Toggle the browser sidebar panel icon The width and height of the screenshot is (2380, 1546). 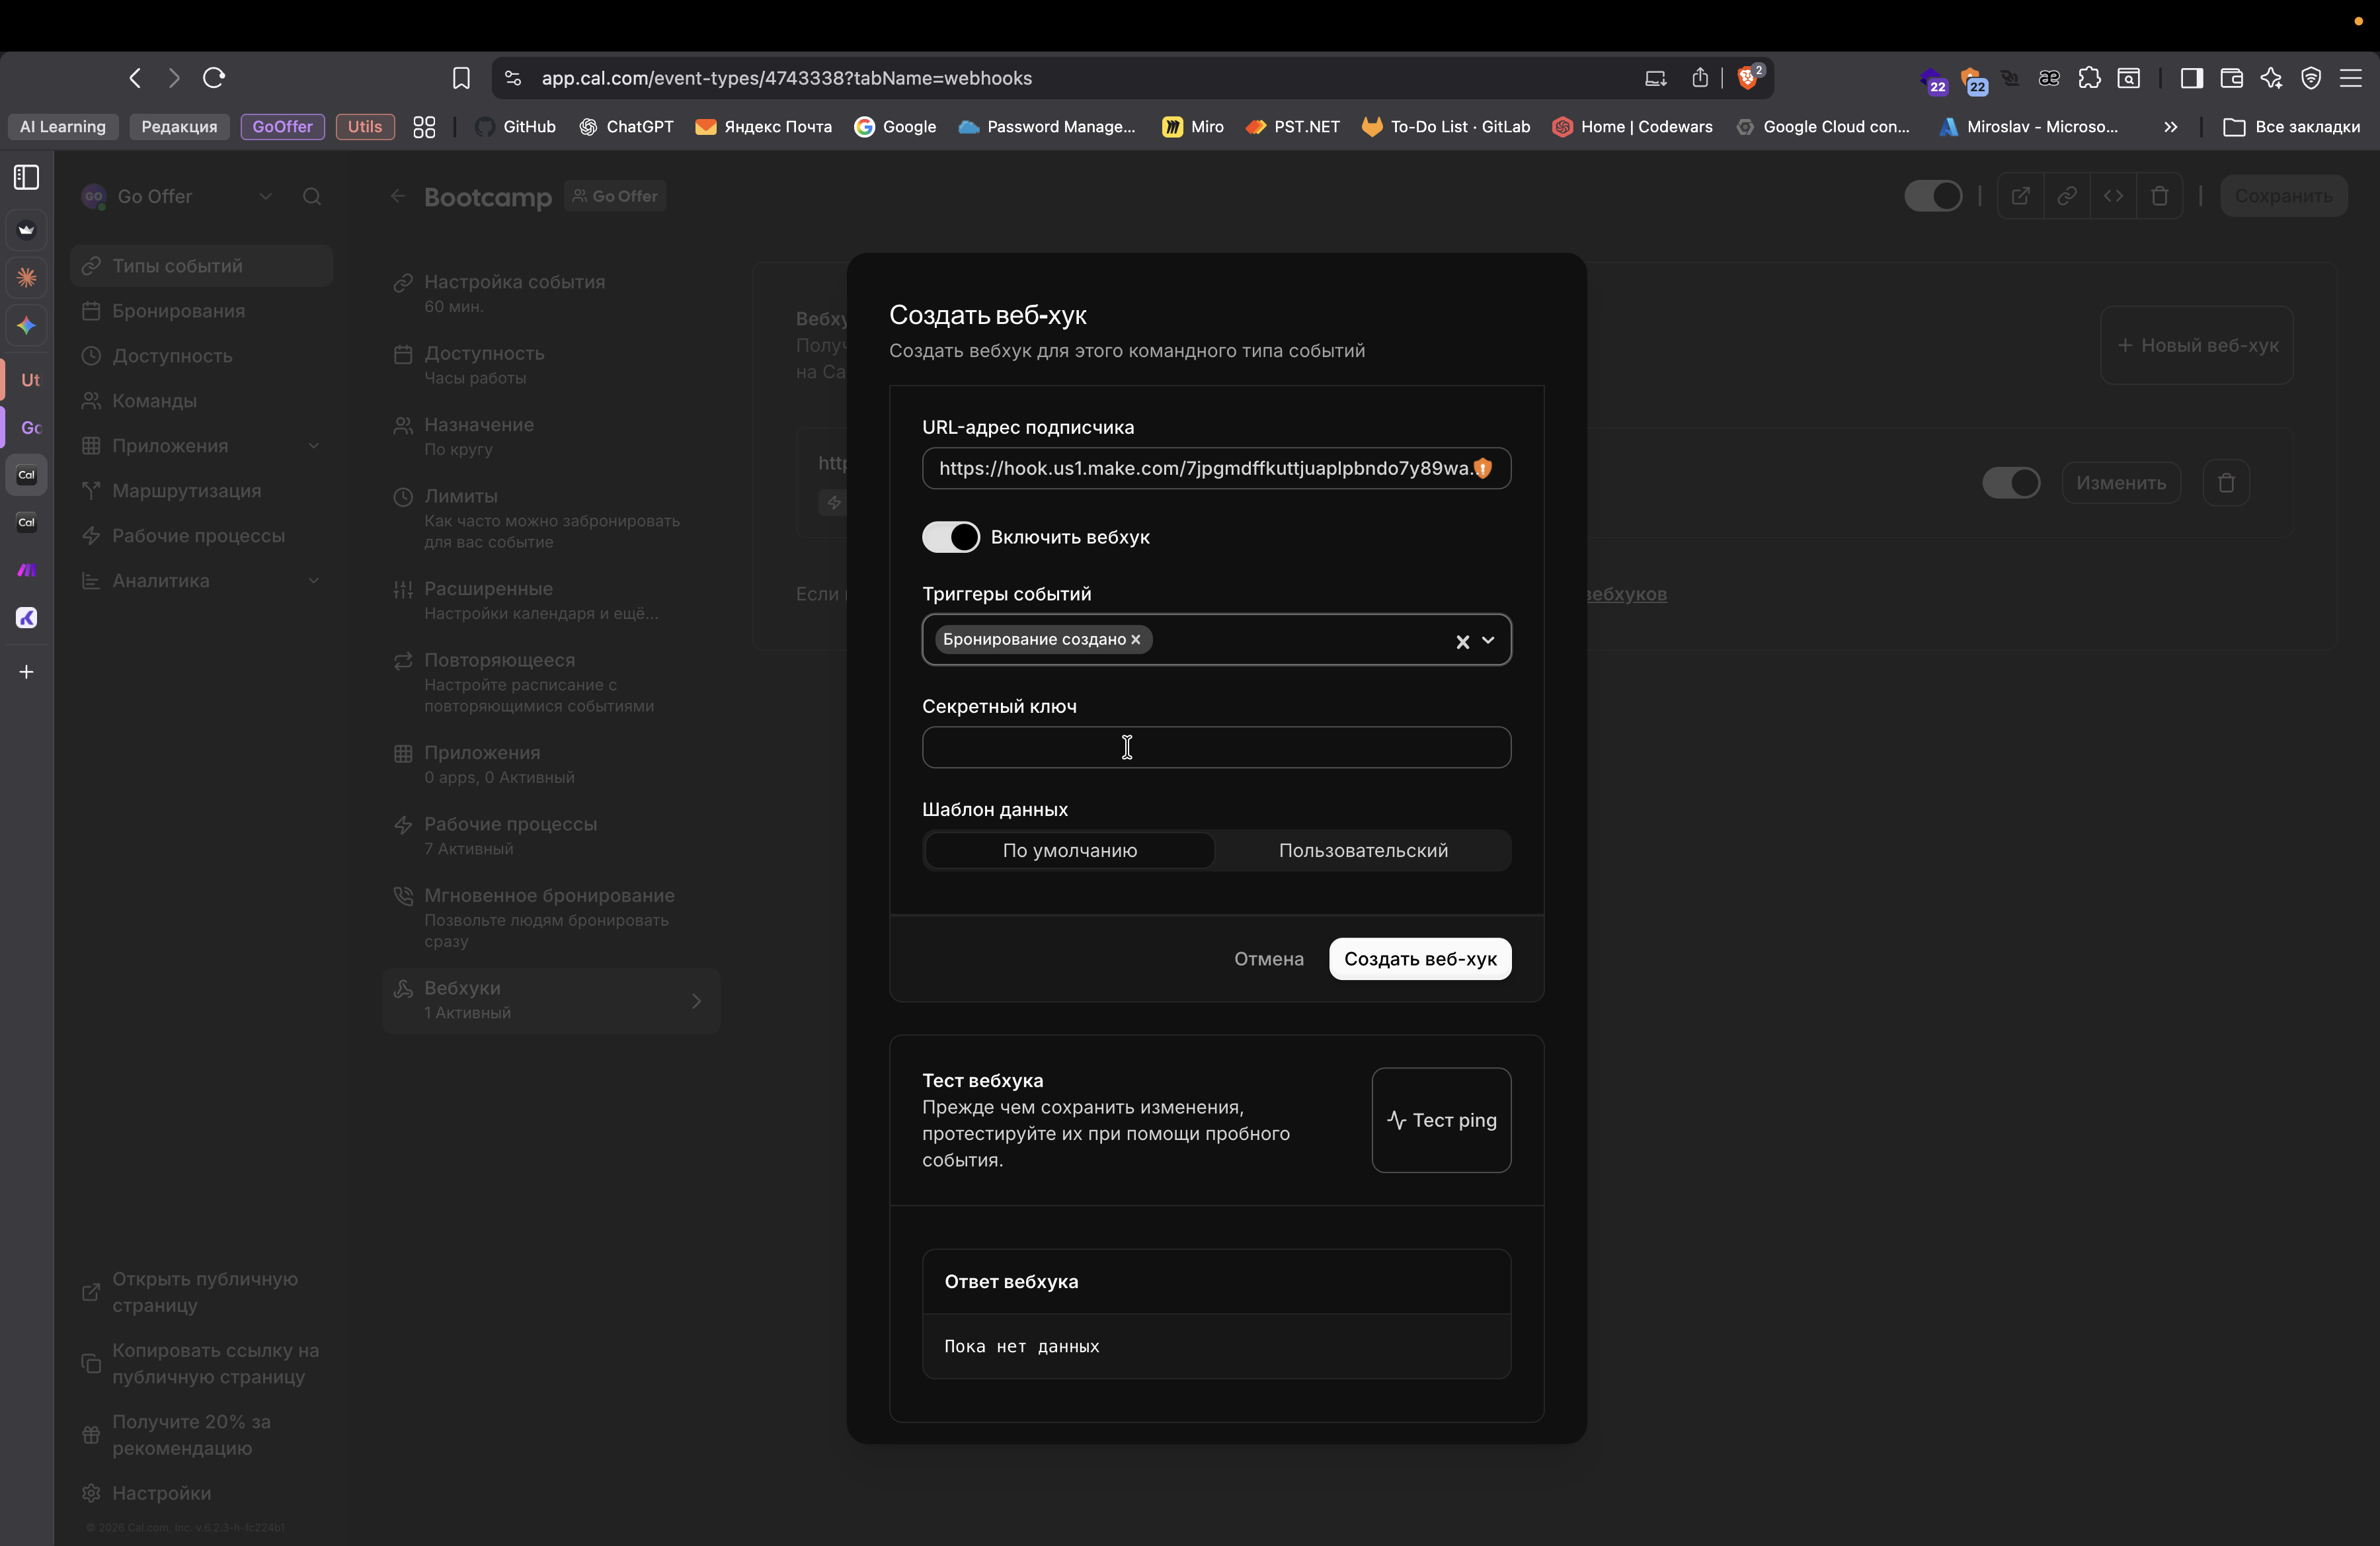(2191, 78)
